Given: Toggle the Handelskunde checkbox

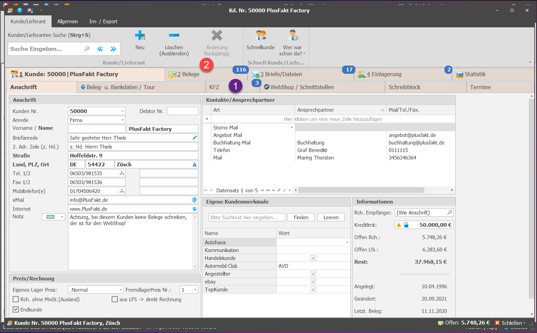Looking at the screenshot, I should (x=313, y=258).
